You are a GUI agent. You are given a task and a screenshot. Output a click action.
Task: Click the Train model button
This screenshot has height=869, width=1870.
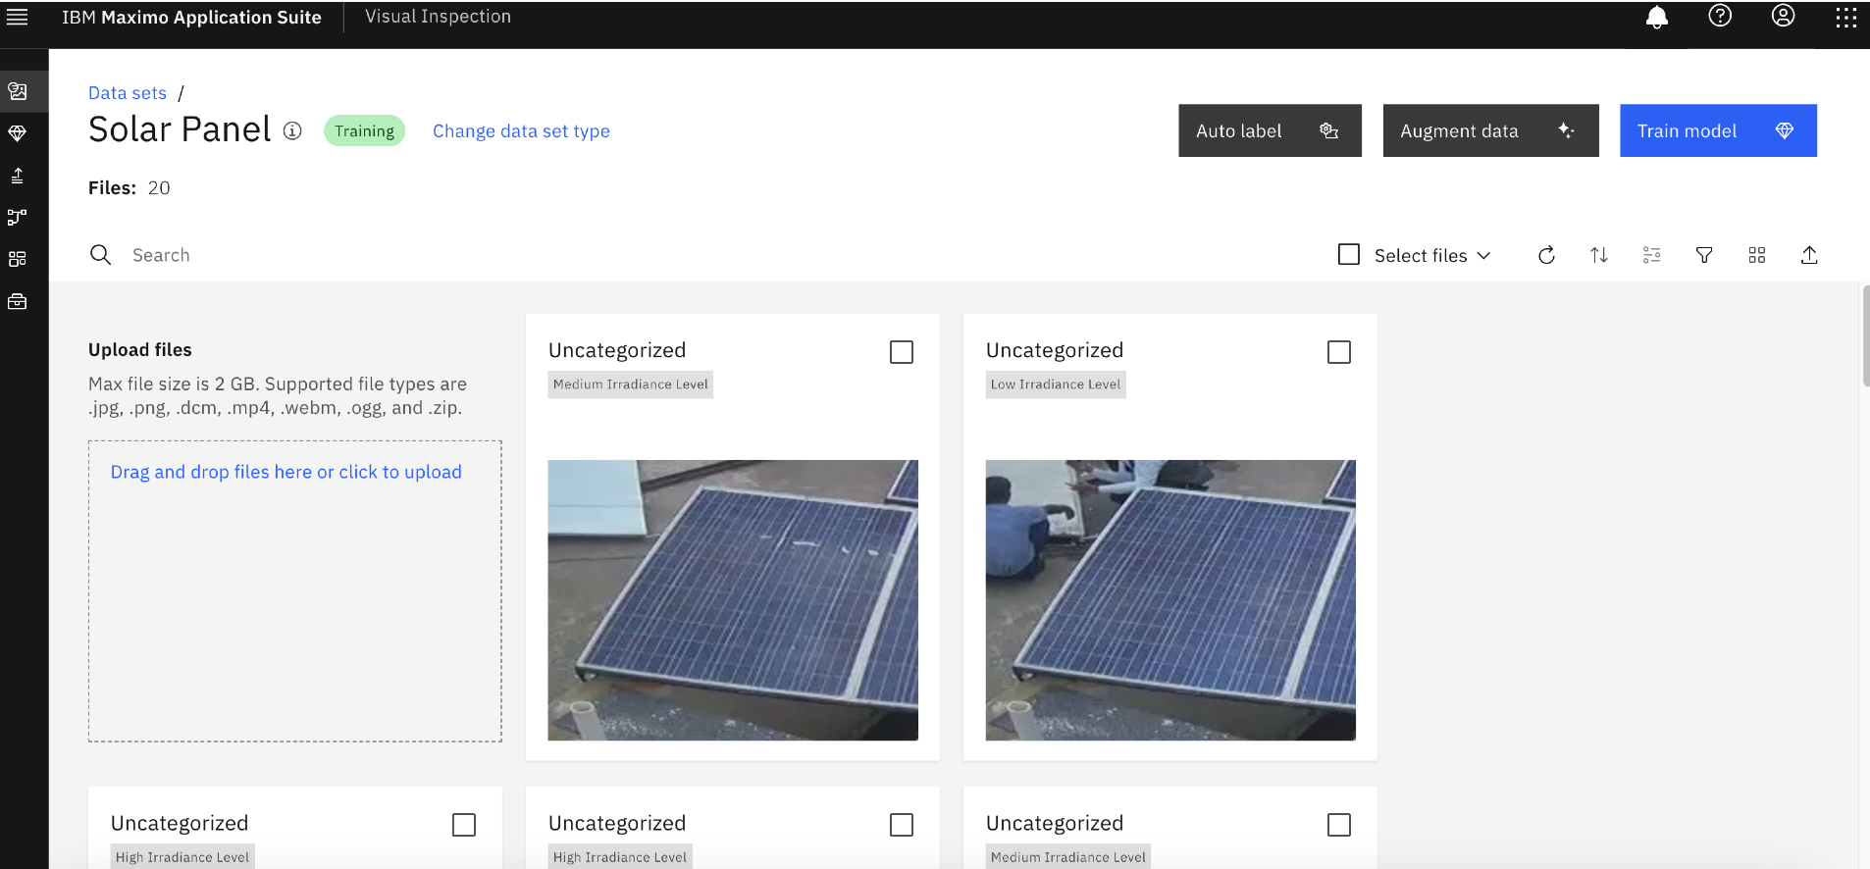[x=1718, y=130]
